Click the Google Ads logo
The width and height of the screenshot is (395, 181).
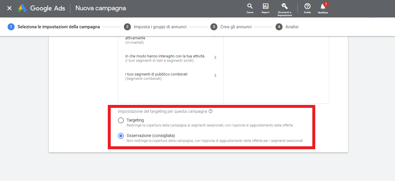tap(22, 8)
